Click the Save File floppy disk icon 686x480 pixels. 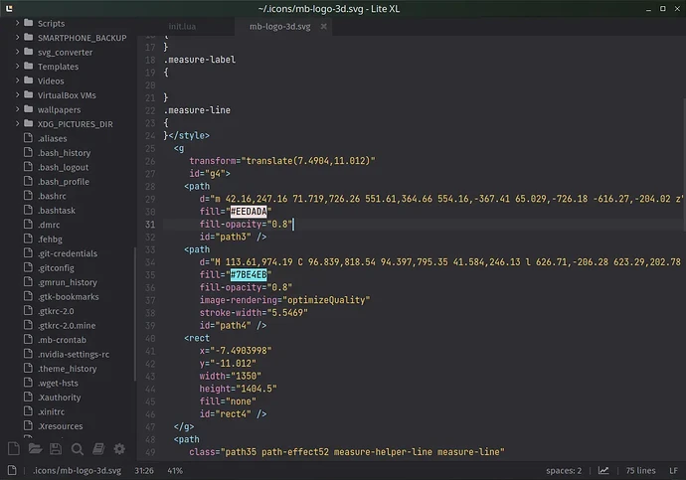point(56,449)
